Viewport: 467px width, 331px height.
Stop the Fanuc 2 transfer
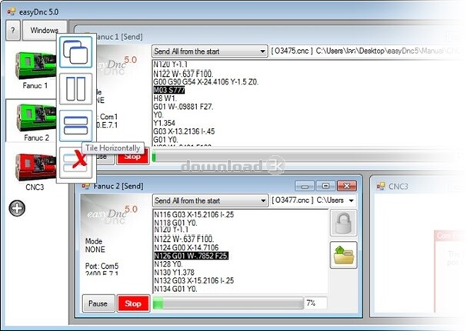[133, 303]
